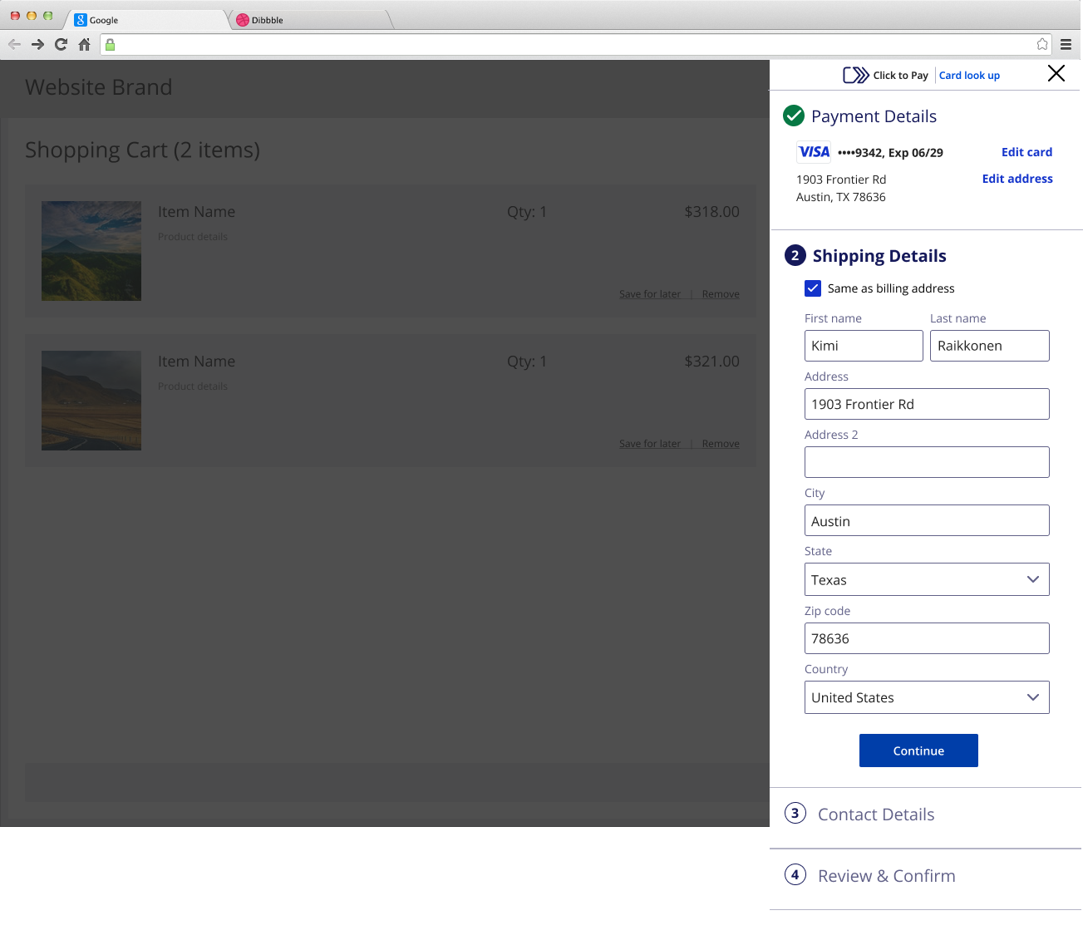Open the browser hamburger menu
The width and height of the screenshot is (1083, 940).
[1066, 45]
